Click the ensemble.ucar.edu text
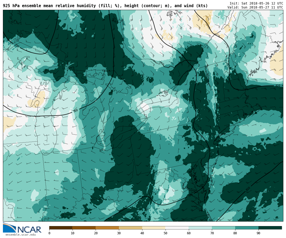Image resolution: width=286 pixels, height=238 pixels. pyautogui.click(x=21, y=235)
